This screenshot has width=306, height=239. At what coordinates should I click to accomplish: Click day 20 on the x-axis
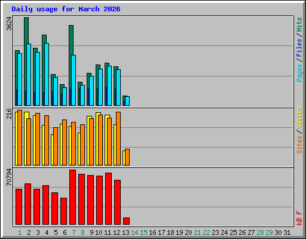pyautogui.click(x=188, y=232)
